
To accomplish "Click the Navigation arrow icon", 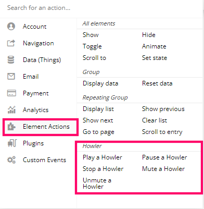I will pos(11,43).
